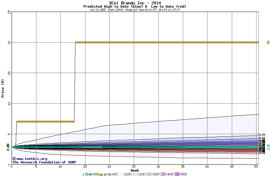Viewport: 270px width, 176px height.
Task: Click the 'HTD' legend label
Action: click(x=96, y=174)
